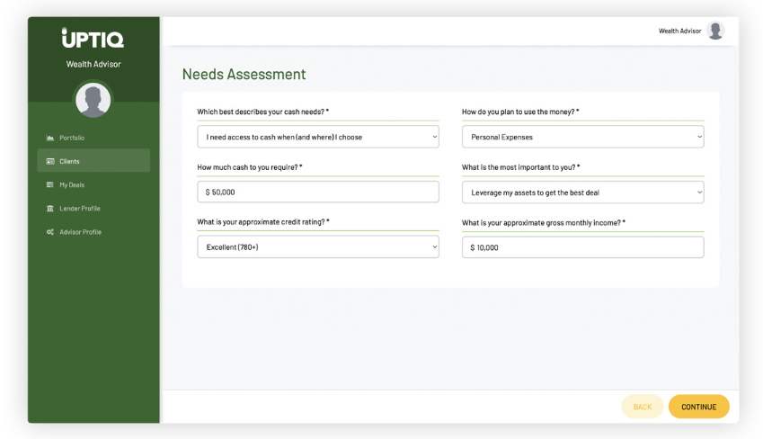Open the credit rating Excellent (780+) dropdown
This screenshot has width=763, height=439.
pyautogui.click(x=318, y=247)
